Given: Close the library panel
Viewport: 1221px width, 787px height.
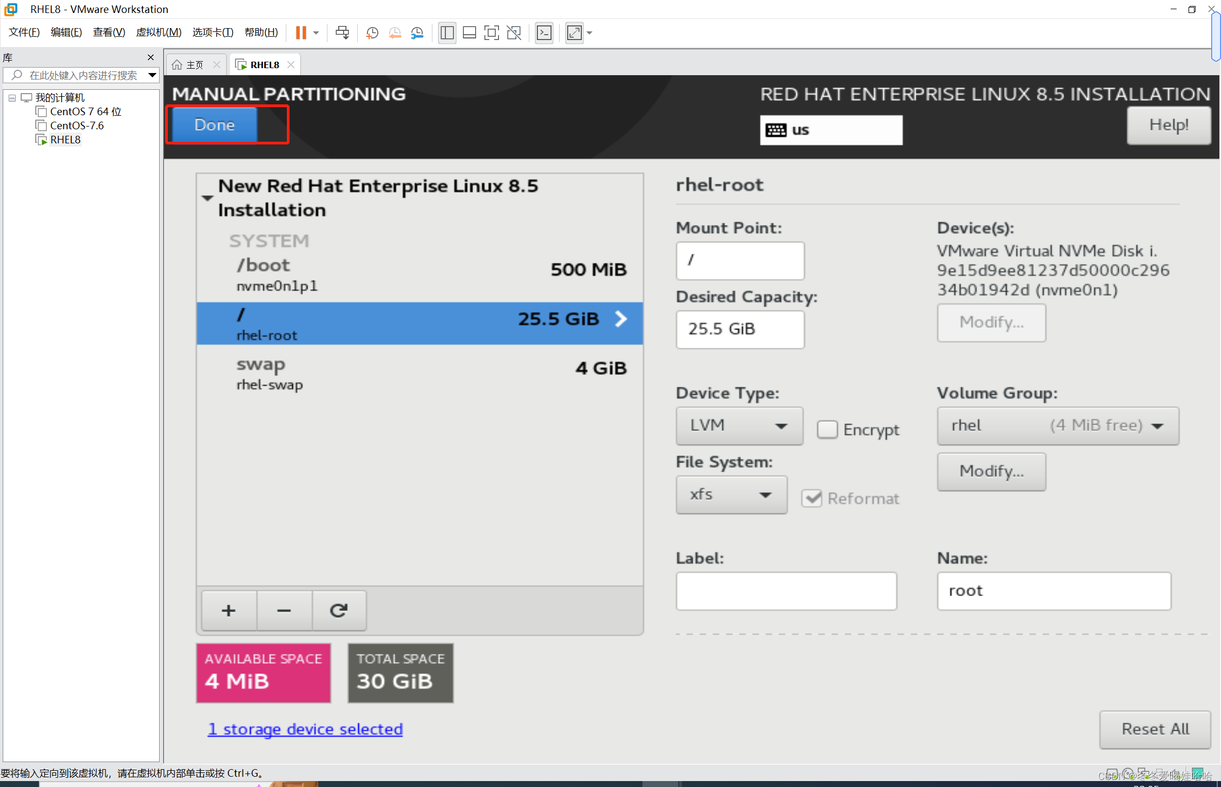Looking at the screenshot, I should [x=150, y=57].
